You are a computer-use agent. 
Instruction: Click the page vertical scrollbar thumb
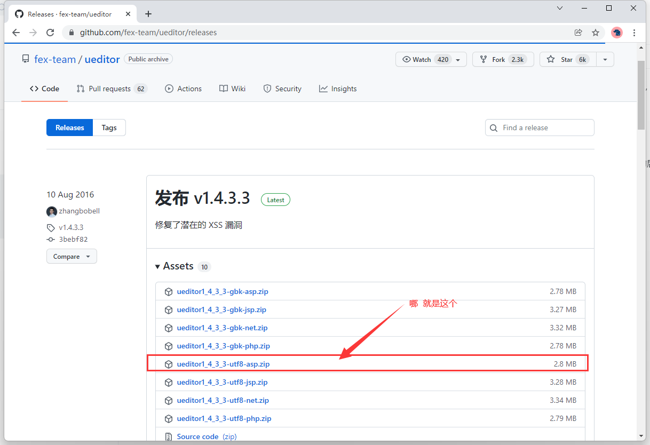(641, 95)
